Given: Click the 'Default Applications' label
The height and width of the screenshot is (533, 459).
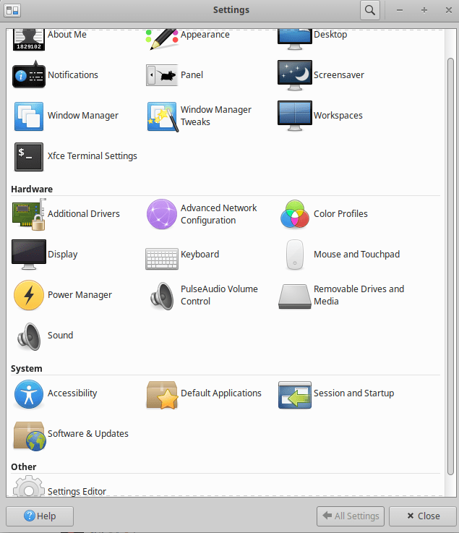Looking at the screenshot, I should click(x=221, y=393).
